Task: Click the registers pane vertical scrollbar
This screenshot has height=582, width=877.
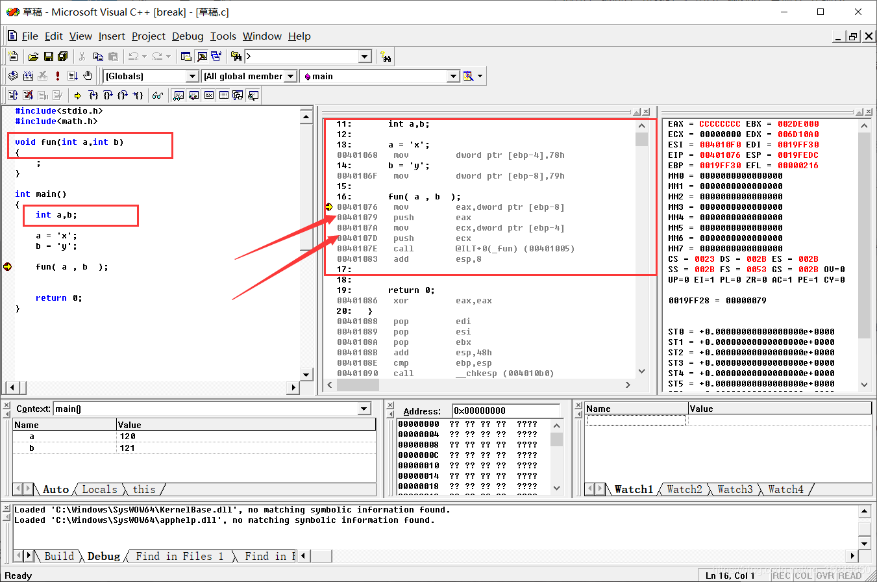Action: [864, 255]
